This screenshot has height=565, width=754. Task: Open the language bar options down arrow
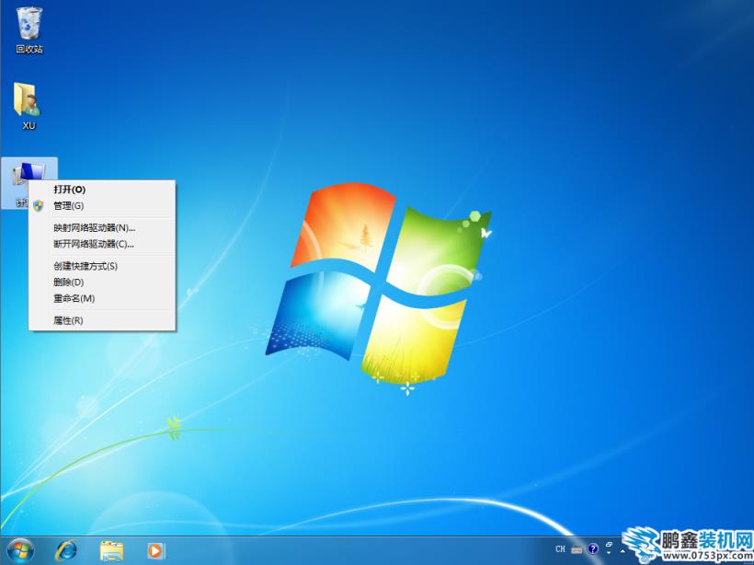[x=609, y=552]
